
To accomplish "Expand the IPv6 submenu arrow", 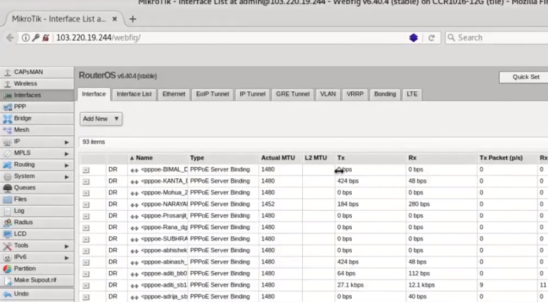I will tap(67, 258).
